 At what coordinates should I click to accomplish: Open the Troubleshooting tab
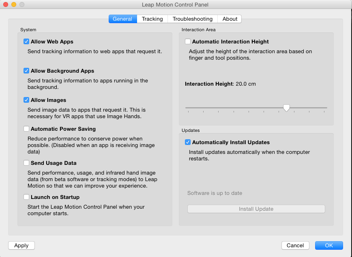click(x=192, y=19)
